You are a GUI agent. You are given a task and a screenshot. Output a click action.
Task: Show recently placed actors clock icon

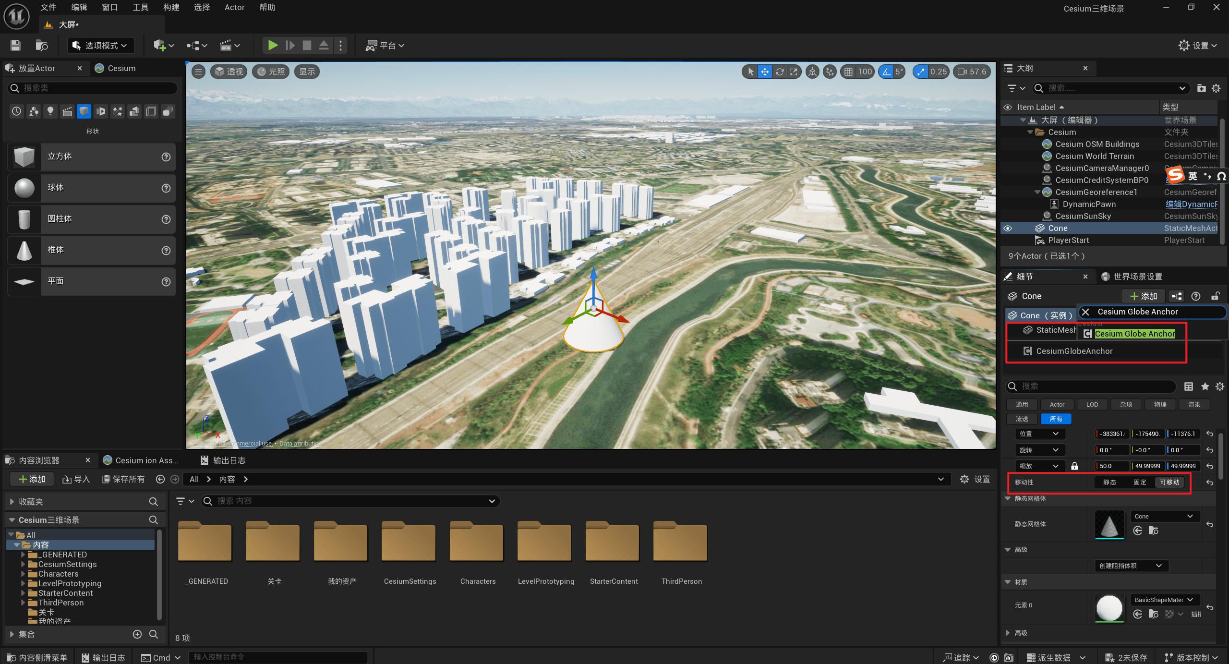coord(16,111)
